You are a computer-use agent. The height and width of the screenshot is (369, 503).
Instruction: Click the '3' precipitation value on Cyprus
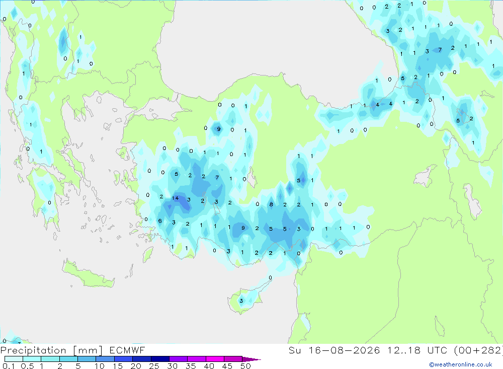[x=241, y=301]
